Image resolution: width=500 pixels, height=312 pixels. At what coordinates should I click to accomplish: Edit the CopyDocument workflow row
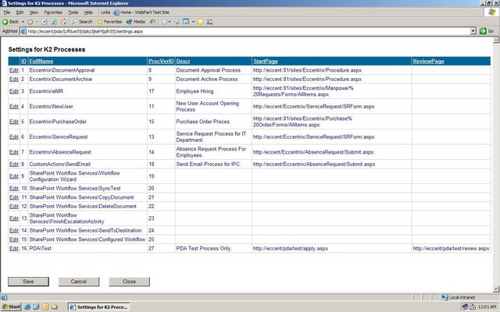[x=14, y=197]
